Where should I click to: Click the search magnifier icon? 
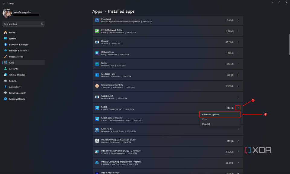pyautogui.click(x=42, y=24)
